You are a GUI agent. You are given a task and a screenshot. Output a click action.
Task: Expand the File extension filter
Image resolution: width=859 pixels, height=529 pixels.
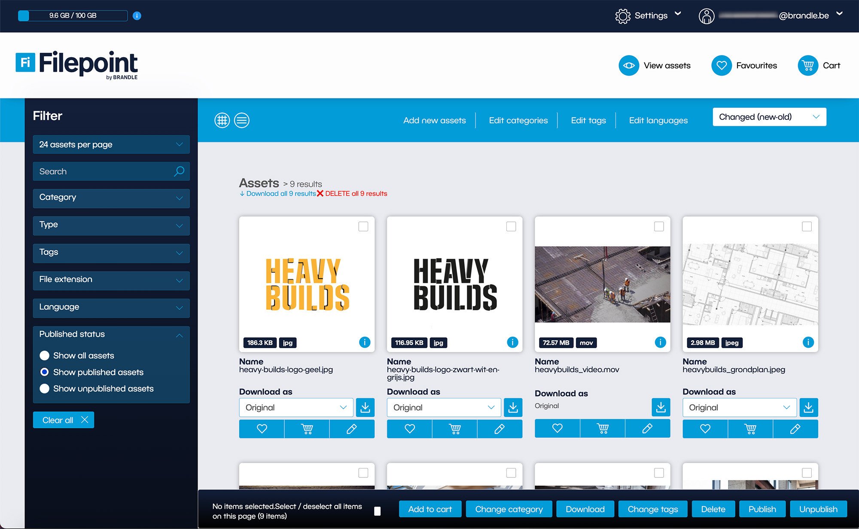coord(111,280)
